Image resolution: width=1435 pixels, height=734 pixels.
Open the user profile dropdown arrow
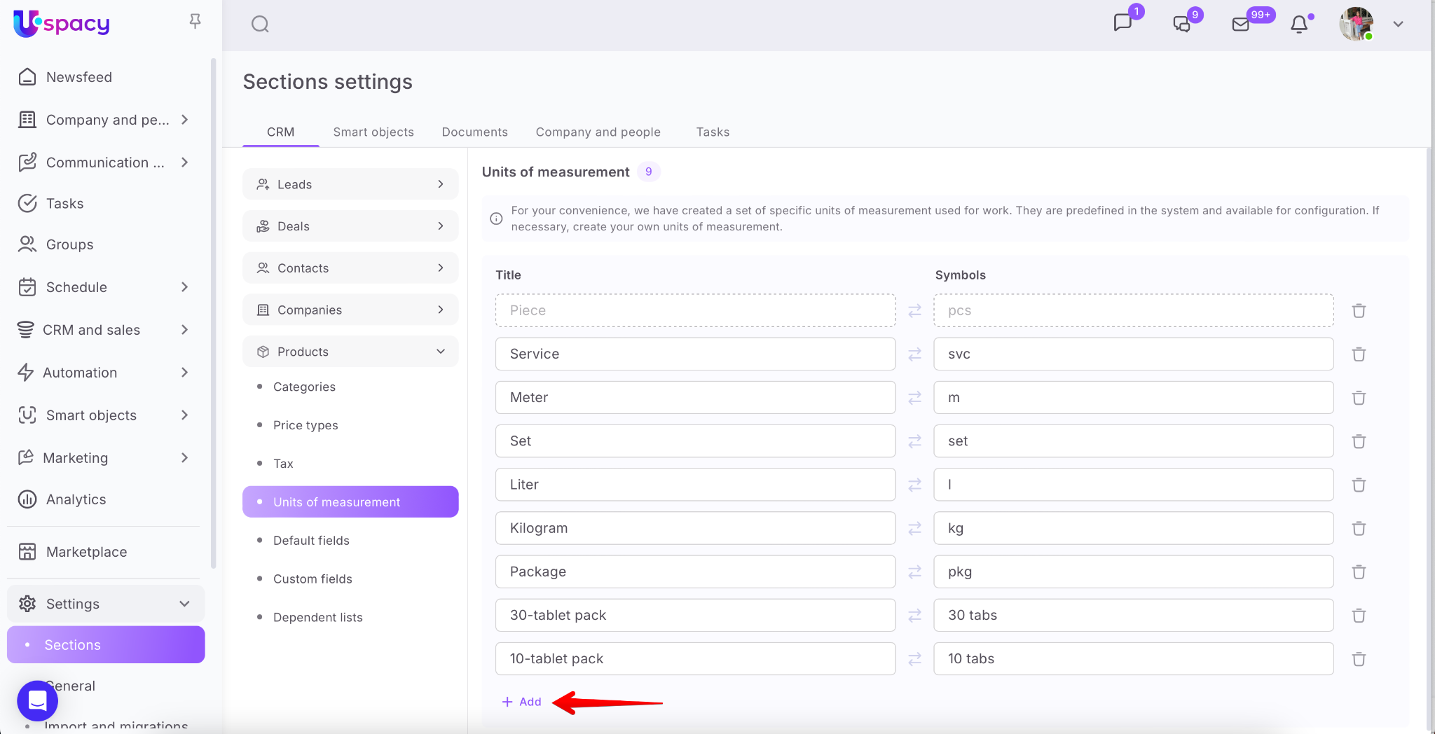[x=1398, y=25]
